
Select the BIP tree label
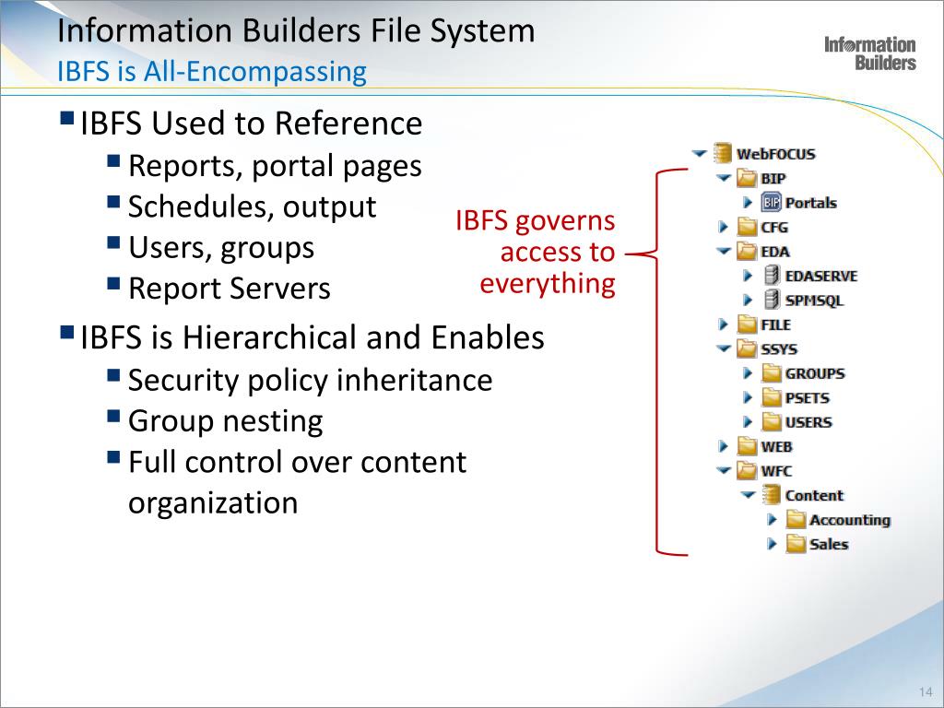pyautogui.click(x=773, y=179)
